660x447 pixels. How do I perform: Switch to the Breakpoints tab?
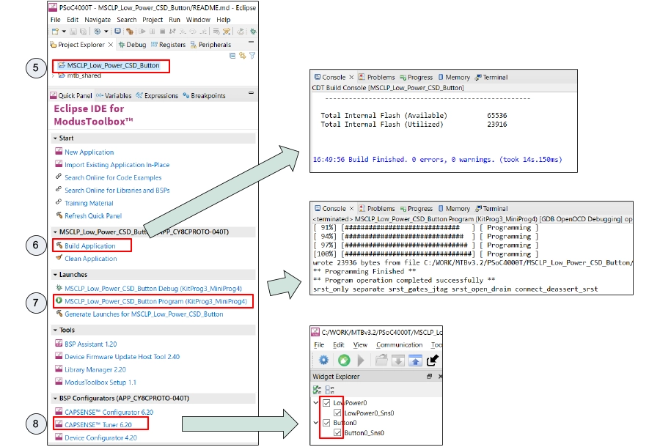pos(204,96)
